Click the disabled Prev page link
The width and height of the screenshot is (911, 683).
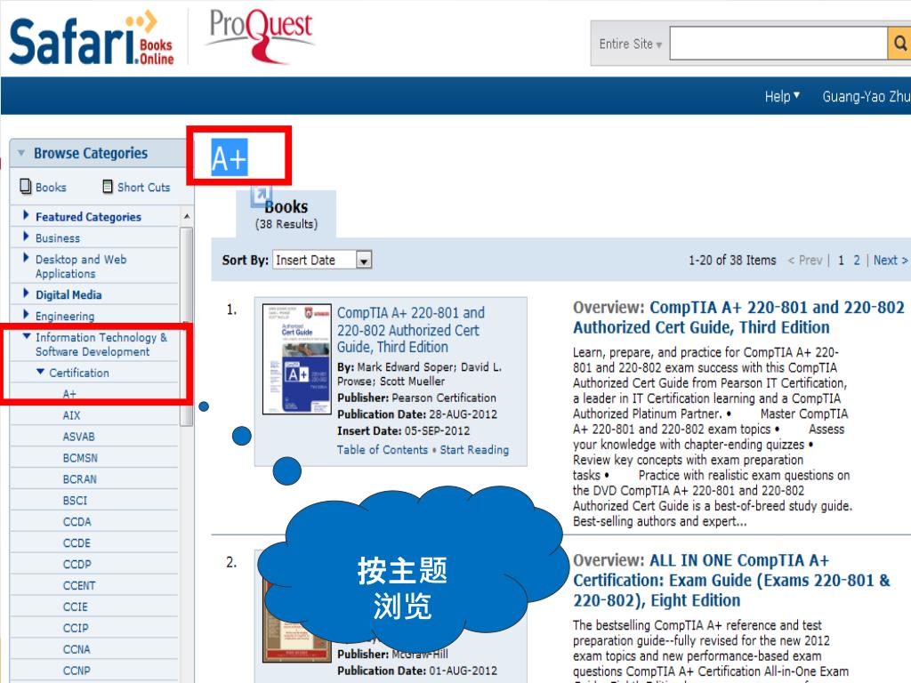[805, 261]
